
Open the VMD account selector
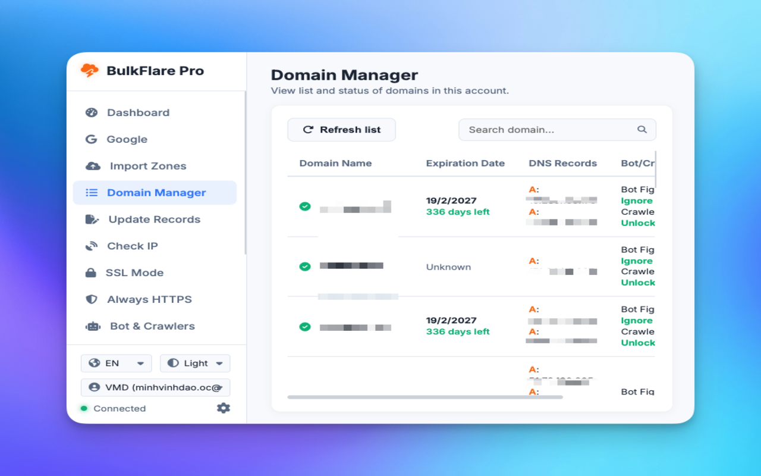(x=155, y=387)
